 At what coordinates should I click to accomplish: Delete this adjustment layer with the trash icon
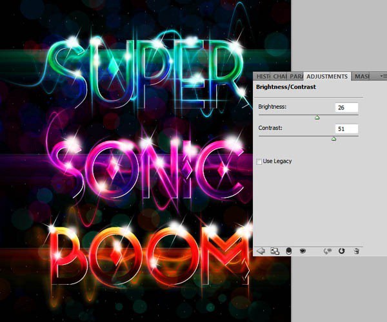tap(355, 251)
